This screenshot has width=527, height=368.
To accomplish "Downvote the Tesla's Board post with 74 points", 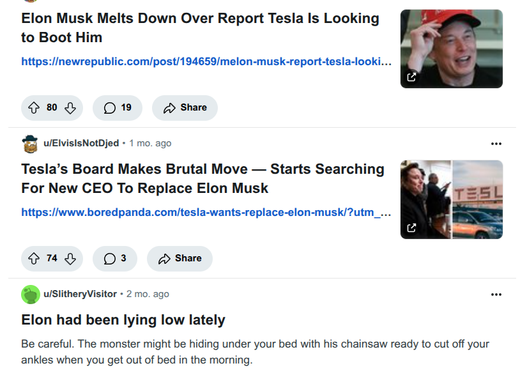I will click(70, 259).
